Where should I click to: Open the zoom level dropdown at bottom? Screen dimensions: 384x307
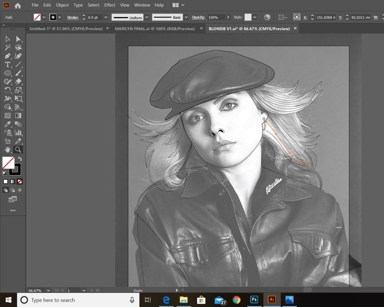pos(48,290)
